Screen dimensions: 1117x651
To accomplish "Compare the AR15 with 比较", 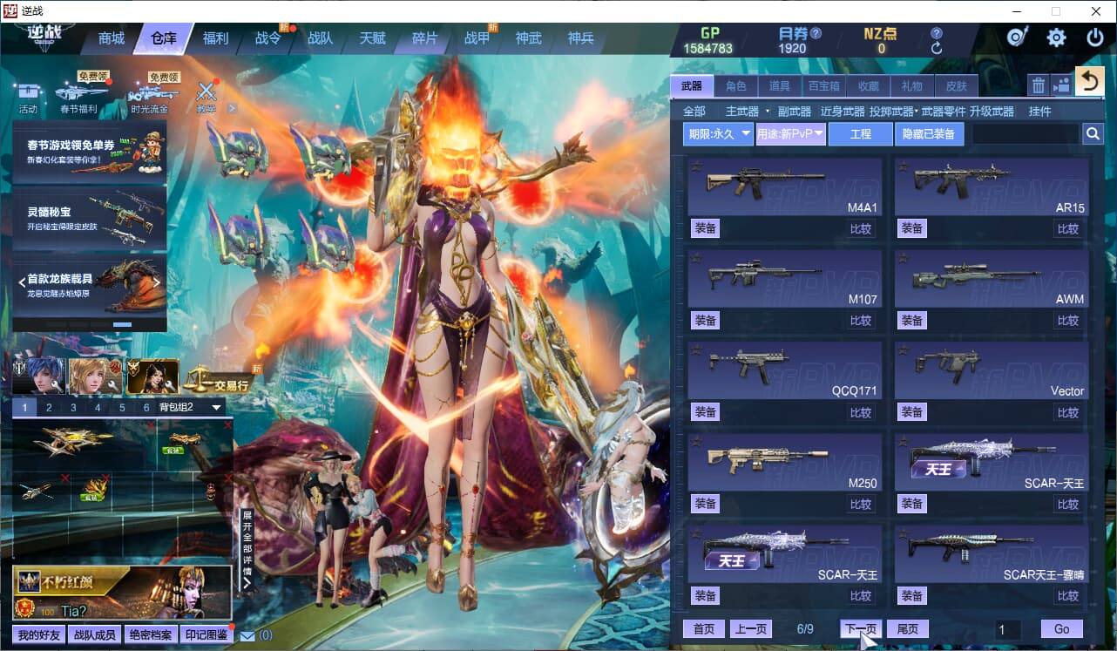I will (x=1068, y=228).
